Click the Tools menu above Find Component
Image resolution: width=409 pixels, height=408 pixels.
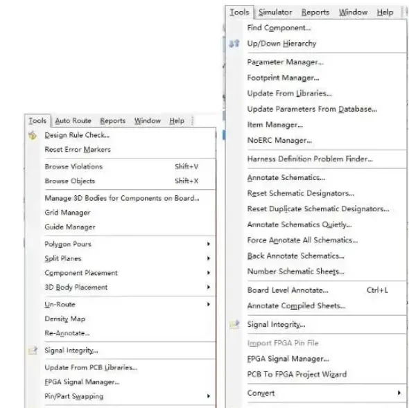pos(239,12)
